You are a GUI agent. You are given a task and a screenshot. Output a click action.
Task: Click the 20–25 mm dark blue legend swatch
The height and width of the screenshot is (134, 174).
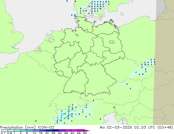pyautogui.click(x=49, y=130)
